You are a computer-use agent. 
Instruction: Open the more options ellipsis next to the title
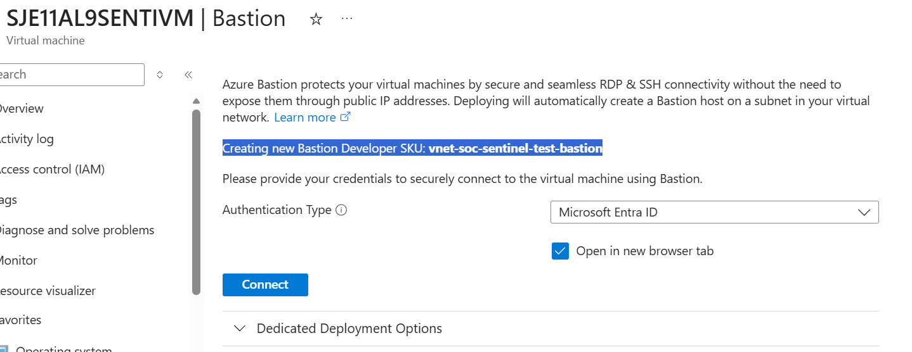pos(346,18)
